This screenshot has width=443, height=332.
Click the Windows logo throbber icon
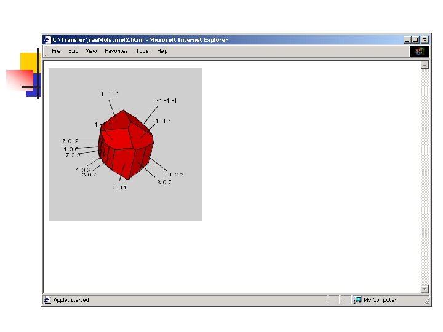click(419, 52)
